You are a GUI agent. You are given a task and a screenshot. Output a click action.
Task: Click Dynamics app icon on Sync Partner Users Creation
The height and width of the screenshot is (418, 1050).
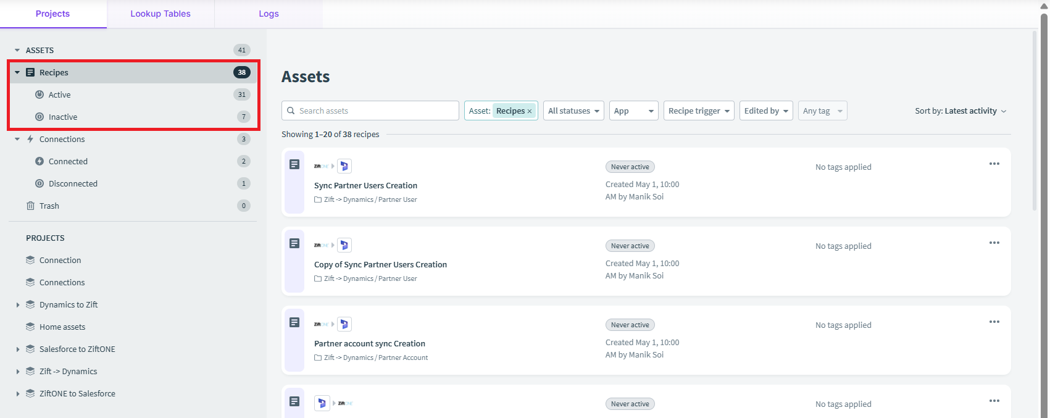click(344, 166)
